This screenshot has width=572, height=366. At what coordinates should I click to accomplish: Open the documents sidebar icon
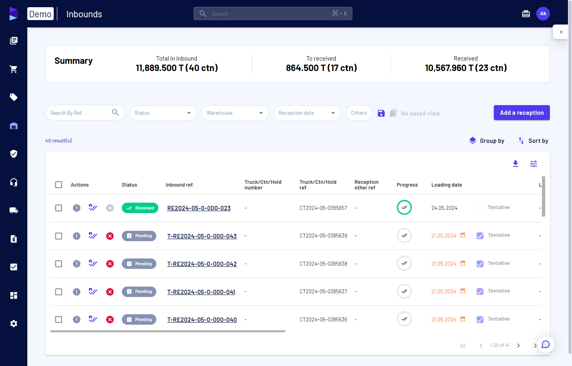tap(14, 41)
